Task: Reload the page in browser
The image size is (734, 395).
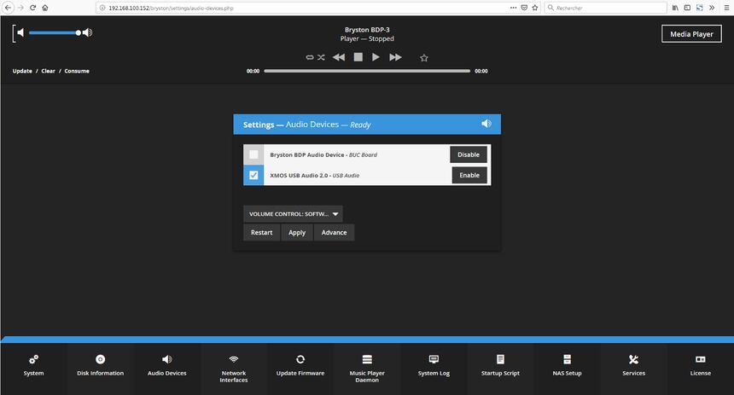Action: (32, 8)
